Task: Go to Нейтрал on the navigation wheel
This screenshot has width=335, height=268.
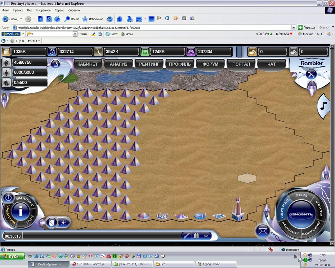Action: pyautogui.click(x=284, y=209)
